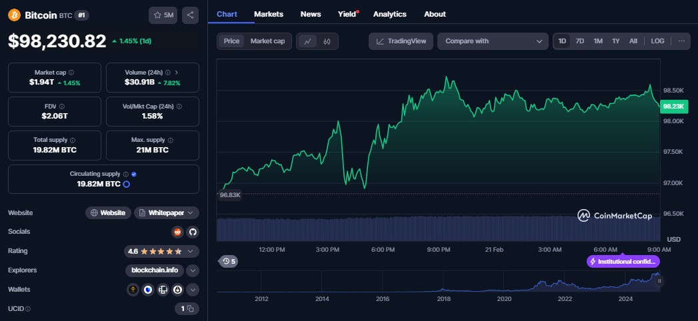Show Max. supply info icon

coord(171,140)
